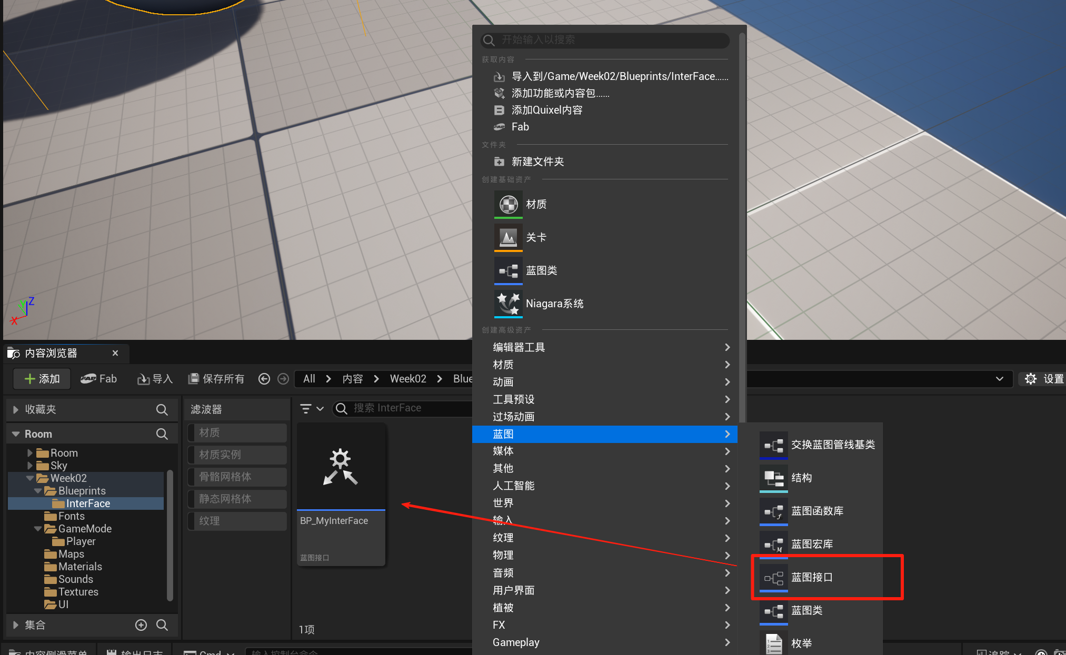Click the 添加 button
Screen dimensions: 1066x655
tap(42, 379)
